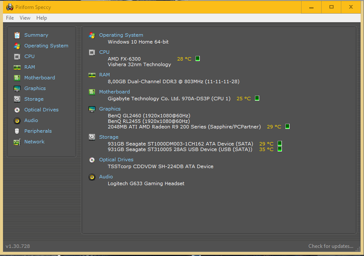Maximize the Piriform Speccy window
364x256 pixels.
(x=331, y=7)
